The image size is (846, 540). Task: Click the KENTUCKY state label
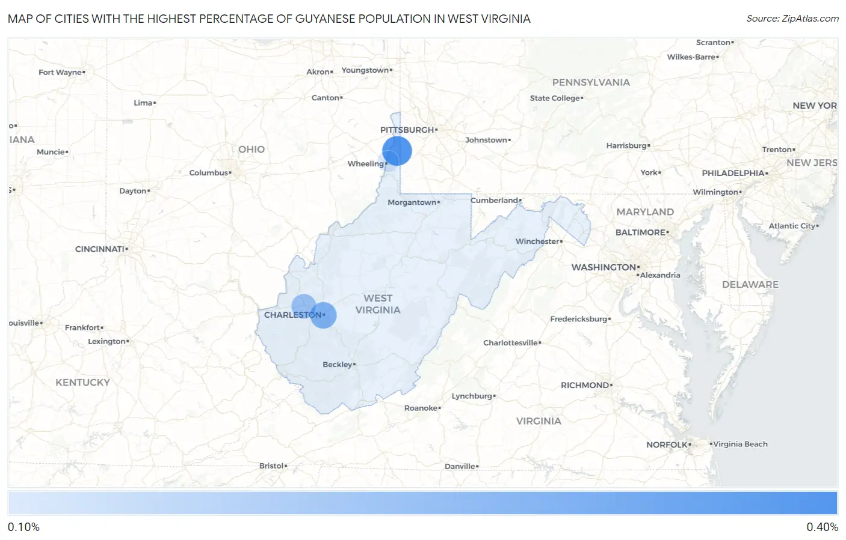click(x=83, y=383)
